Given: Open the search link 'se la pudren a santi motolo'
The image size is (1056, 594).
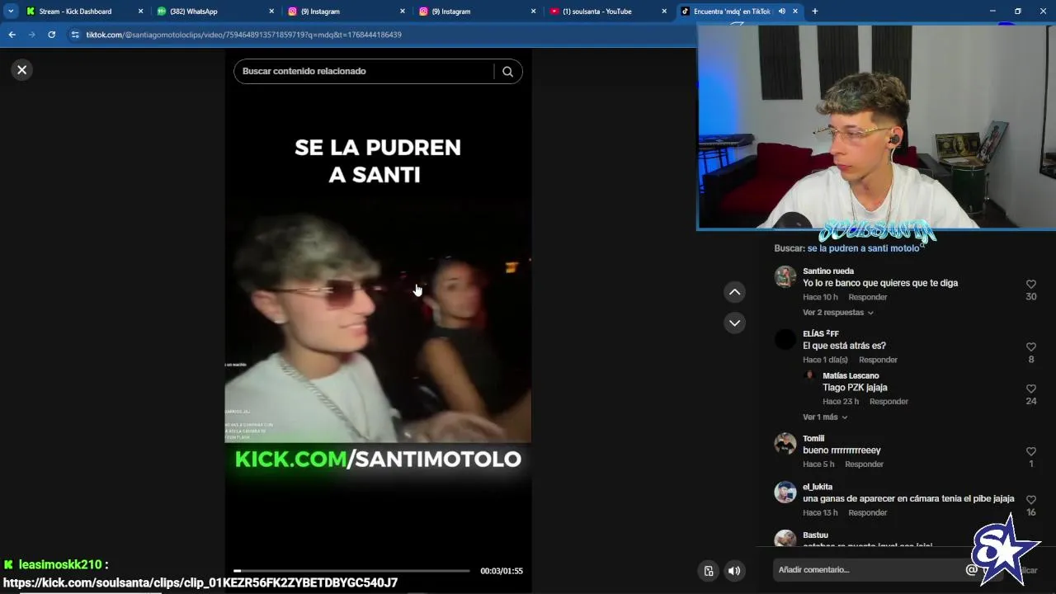Looking at the screenshot, I should pyautogui.click(x=863, y=248).
